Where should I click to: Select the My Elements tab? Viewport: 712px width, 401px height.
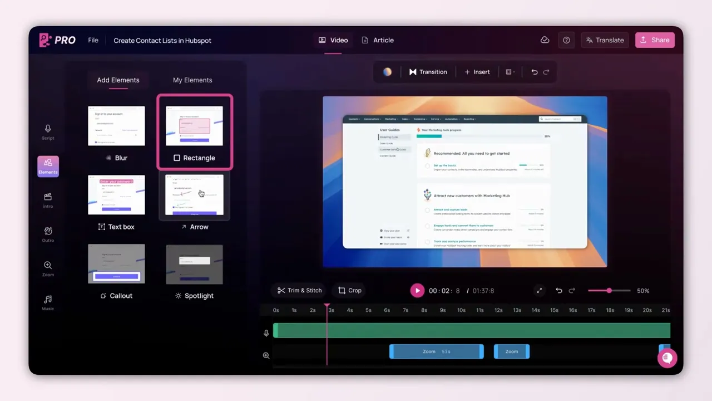tap(192, 80)
